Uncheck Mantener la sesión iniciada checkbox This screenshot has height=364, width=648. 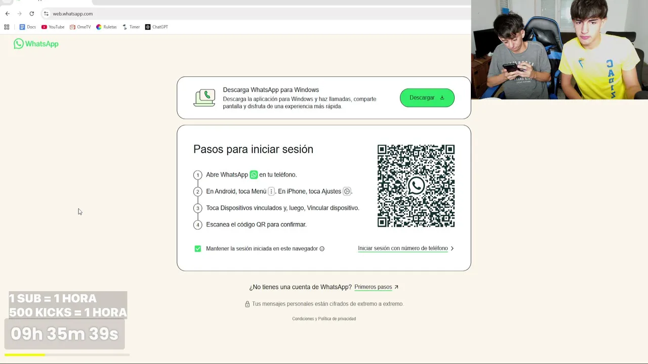tap(198, 249)
